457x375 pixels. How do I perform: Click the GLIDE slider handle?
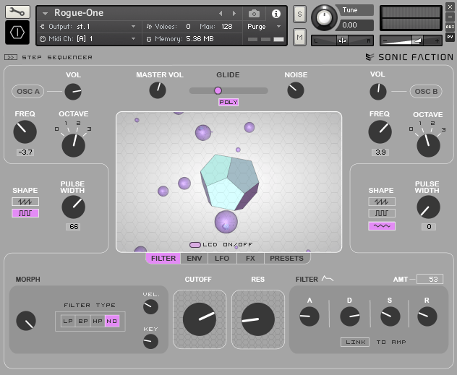(x=218, y=90)
